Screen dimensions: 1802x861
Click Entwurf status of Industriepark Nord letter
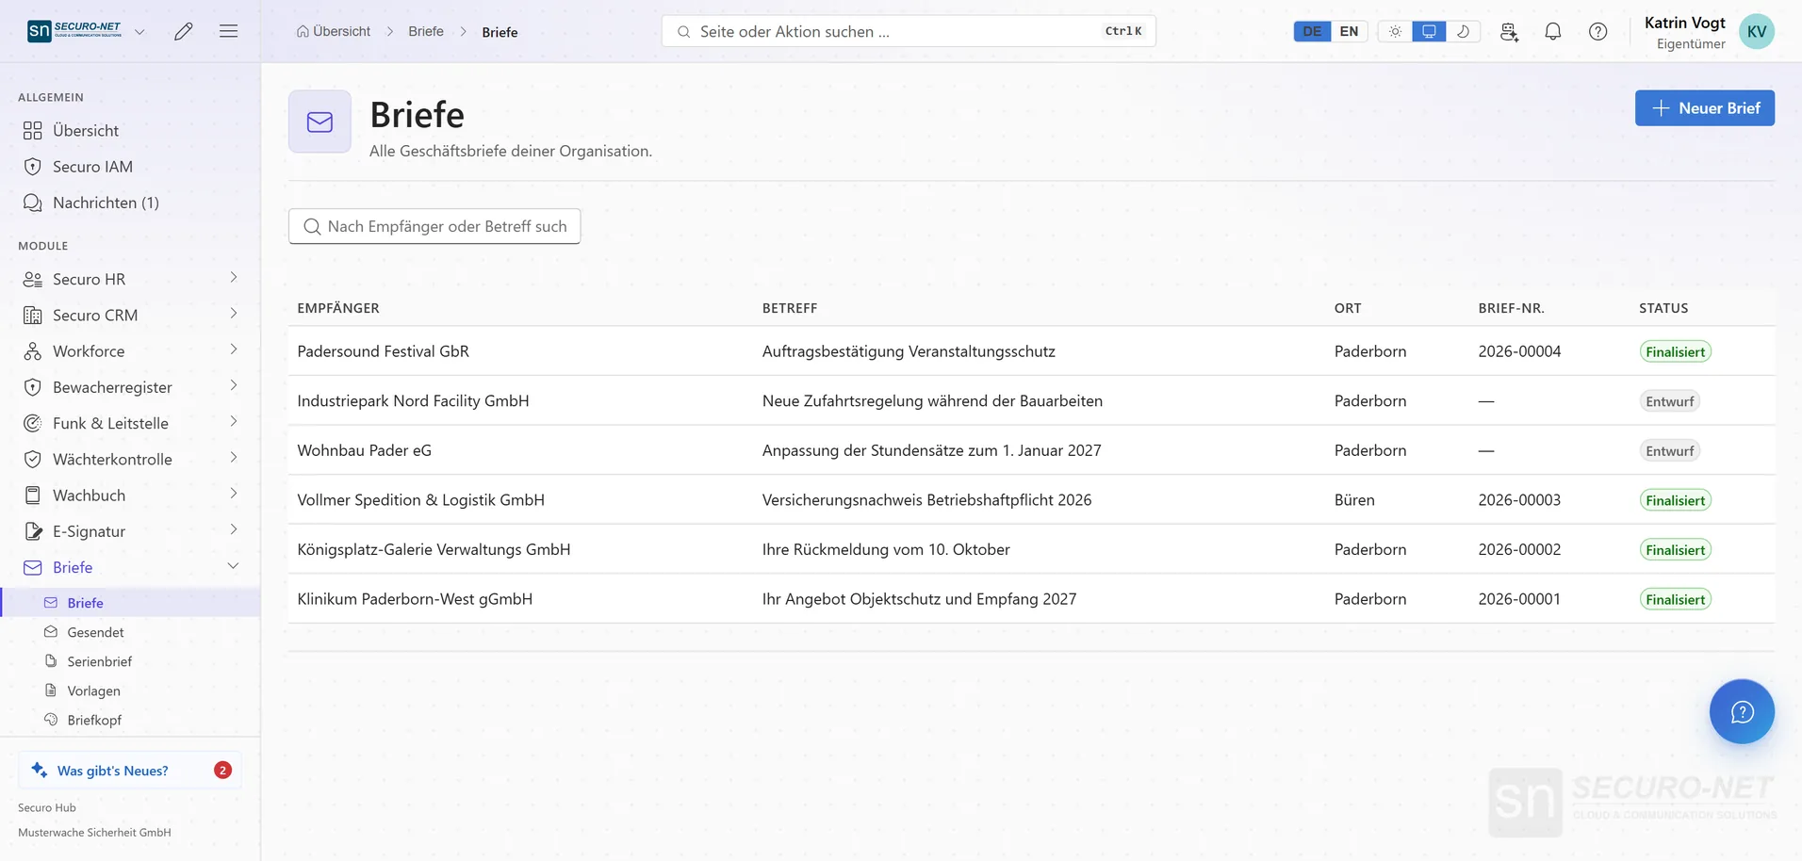pos(1669,401)
